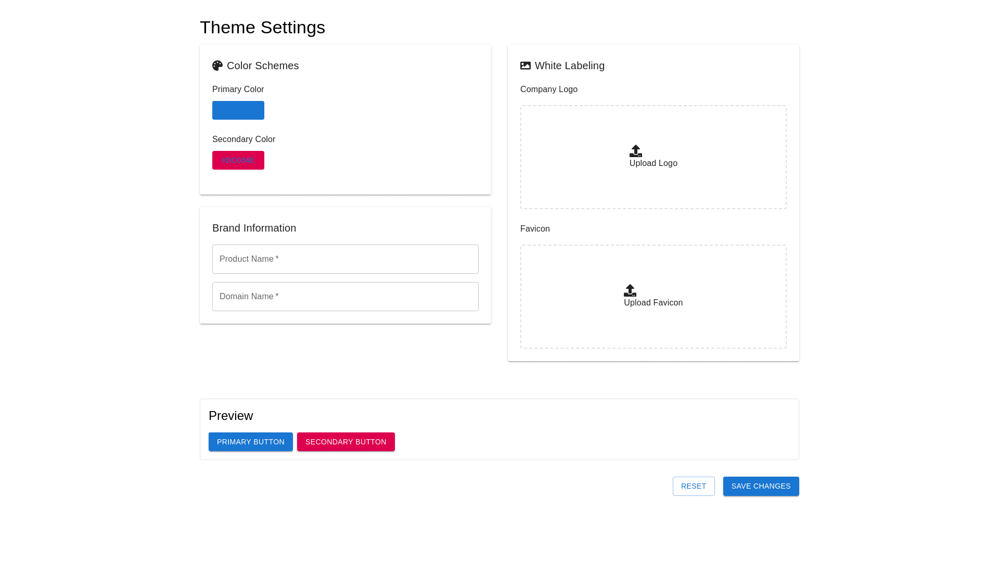The image size is (999, 562).
Task: Click the upload arrow icon for logo
Action: coord(636,151)
